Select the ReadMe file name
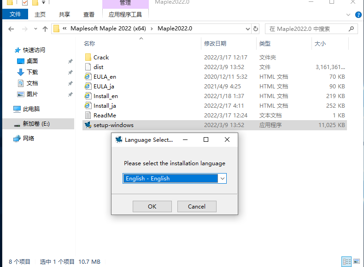 click(105, 115)
